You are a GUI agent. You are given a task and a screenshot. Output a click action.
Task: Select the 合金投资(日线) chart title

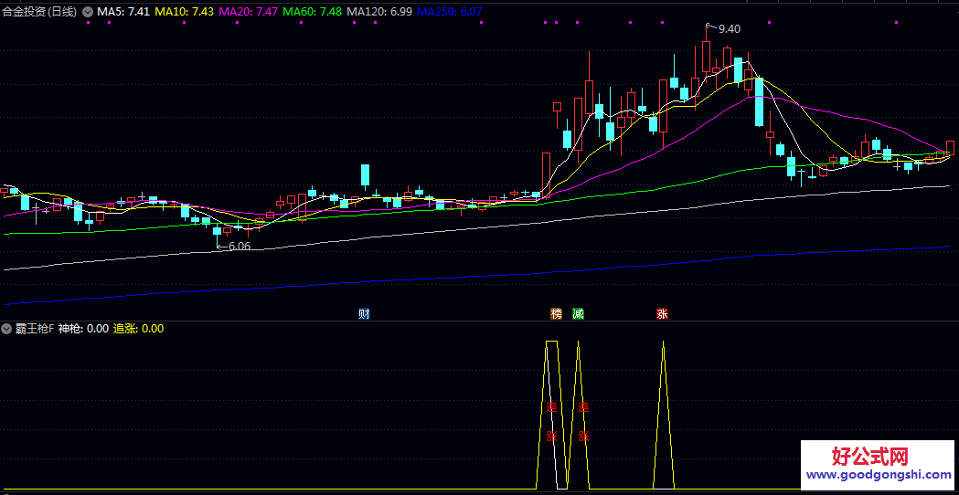40,12
